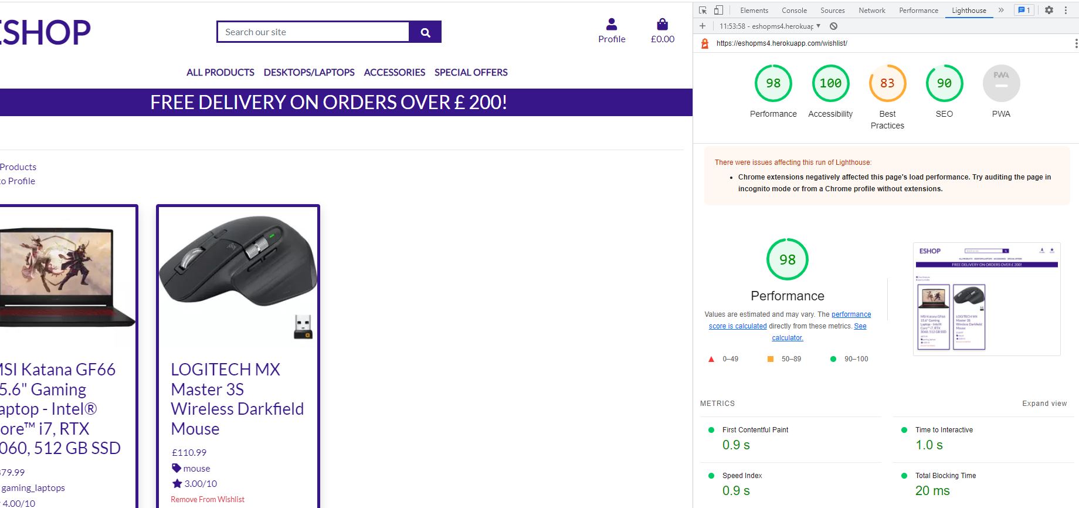The height and width of the screenshot is (508, 1079).
Task: Click into the Search our site field
Action: tap(313, 32)
